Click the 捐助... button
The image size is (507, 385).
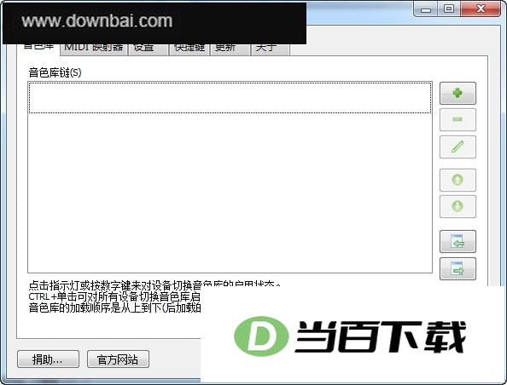[x=48, y=359]
